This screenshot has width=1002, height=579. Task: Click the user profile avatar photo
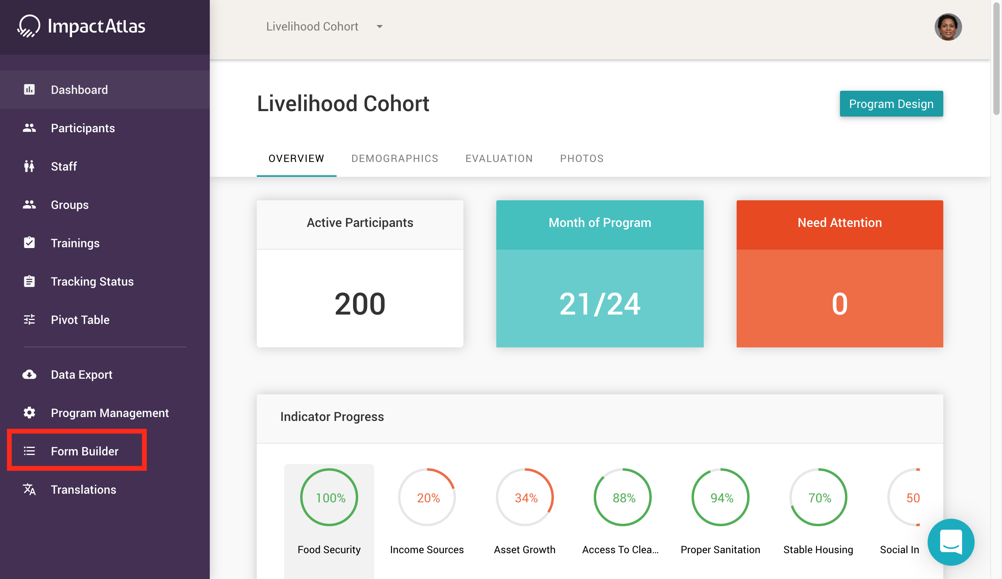click(x=948, y=27)
